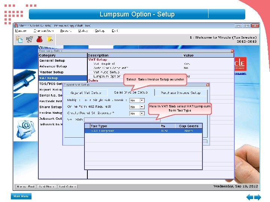Expand Create Round Off Expense dropdown

(x=142, y=113)
